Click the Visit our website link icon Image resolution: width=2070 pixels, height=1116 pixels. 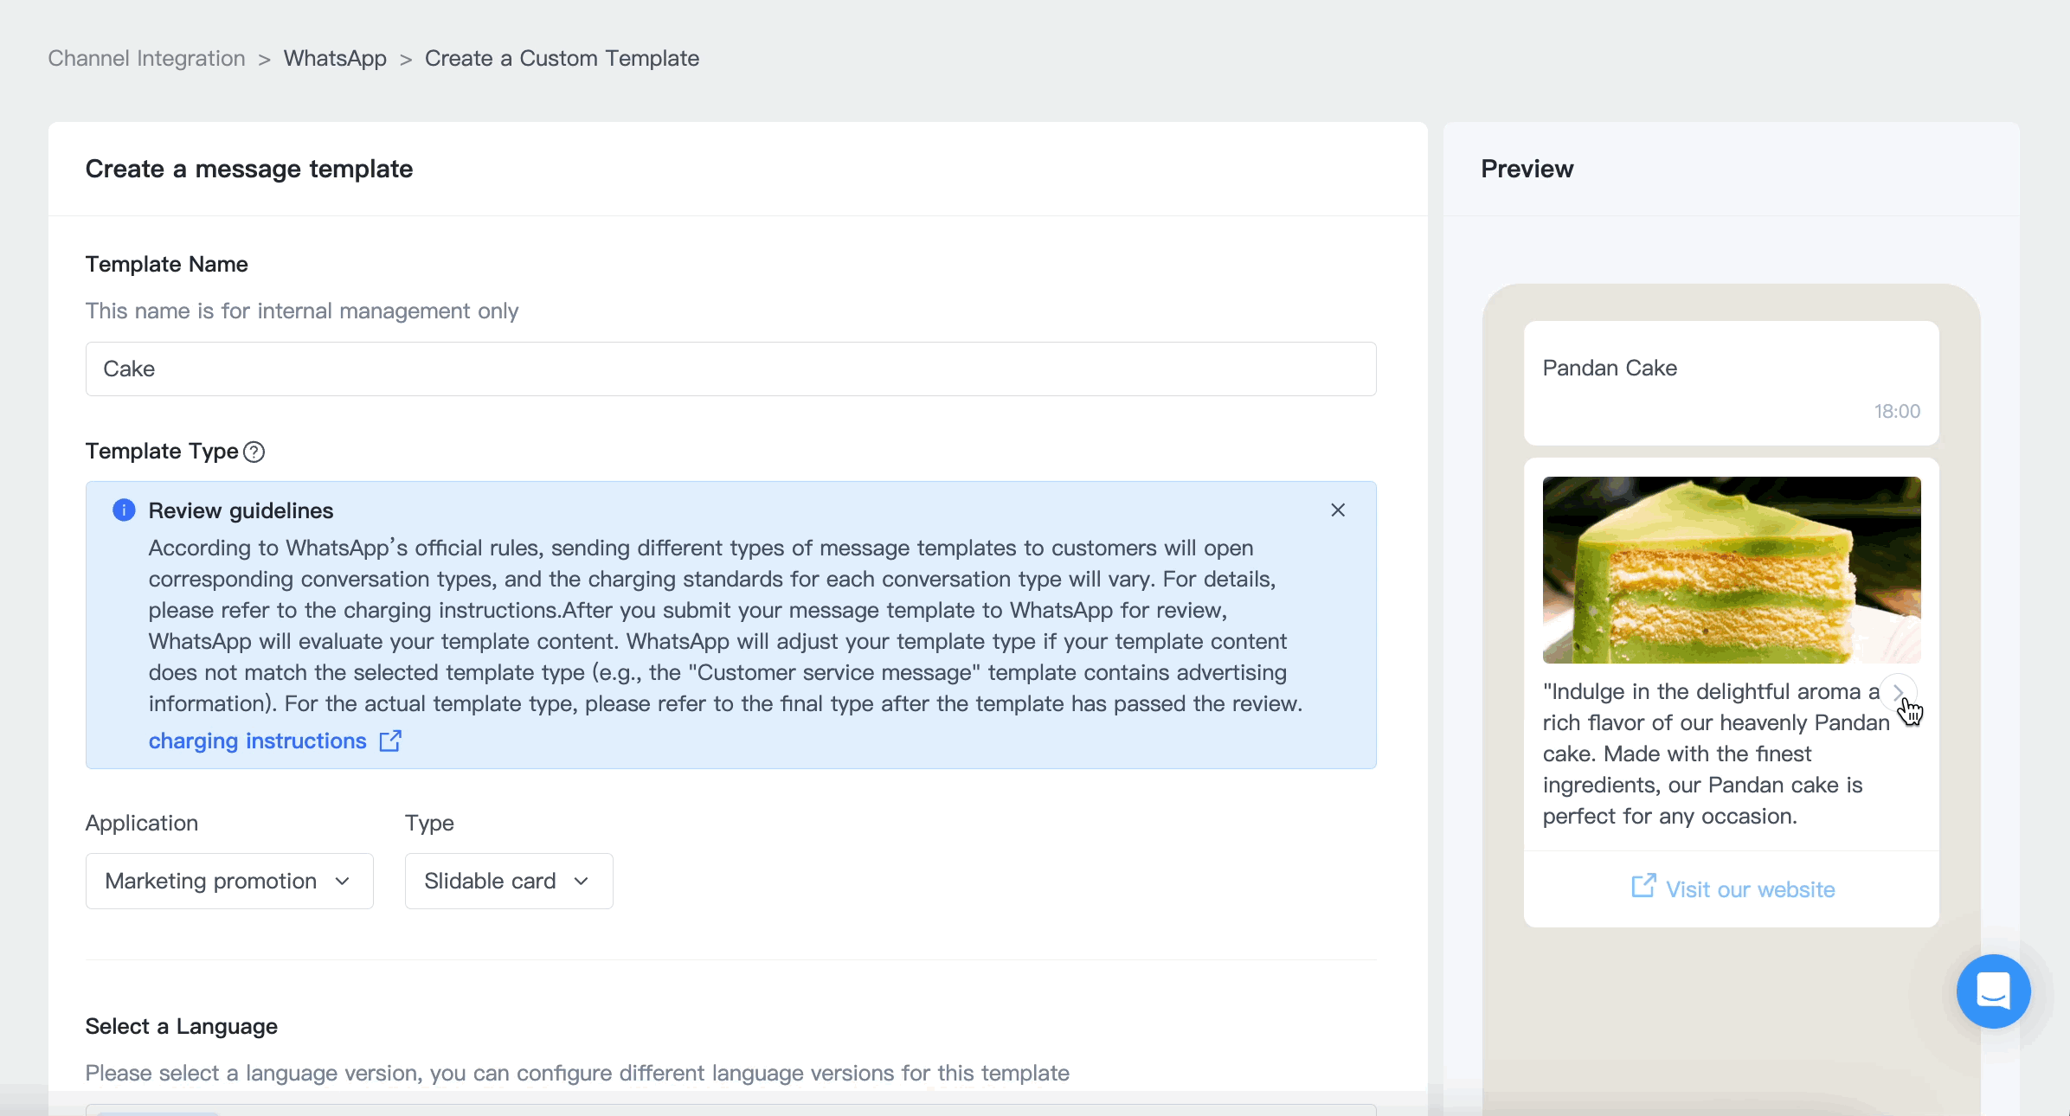tap(1642, 887)
